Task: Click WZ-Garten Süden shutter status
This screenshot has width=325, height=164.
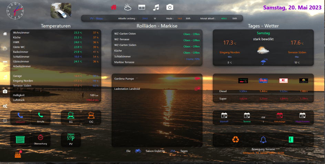Action: (192, 46)
